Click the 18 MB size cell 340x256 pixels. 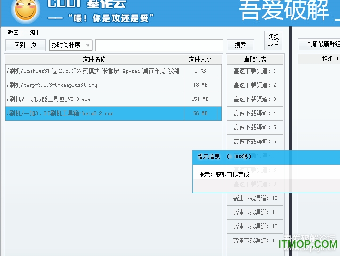point(200,85)
